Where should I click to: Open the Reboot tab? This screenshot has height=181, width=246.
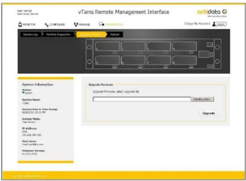115,34
